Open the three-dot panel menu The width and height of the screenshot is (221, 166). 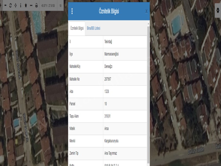click(72, 11)
